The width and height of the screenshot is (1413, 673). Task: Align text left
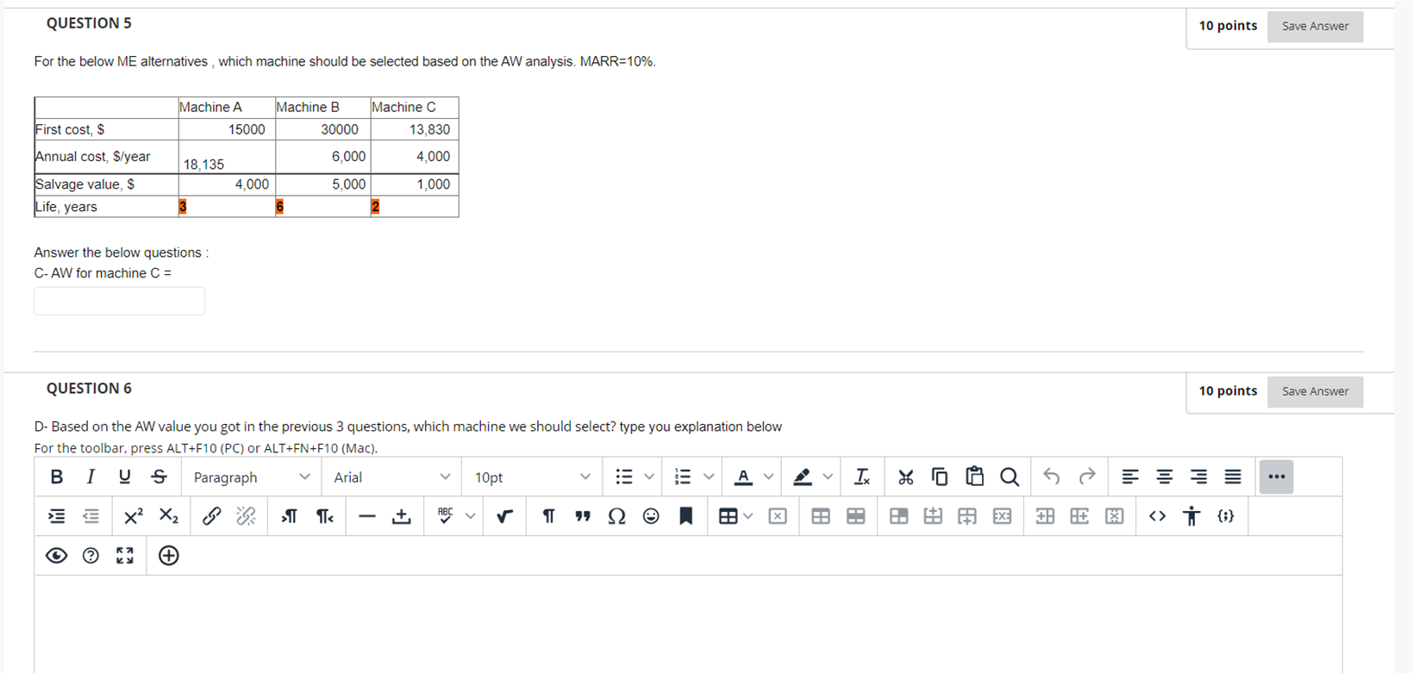click(x=1130, y=477)
